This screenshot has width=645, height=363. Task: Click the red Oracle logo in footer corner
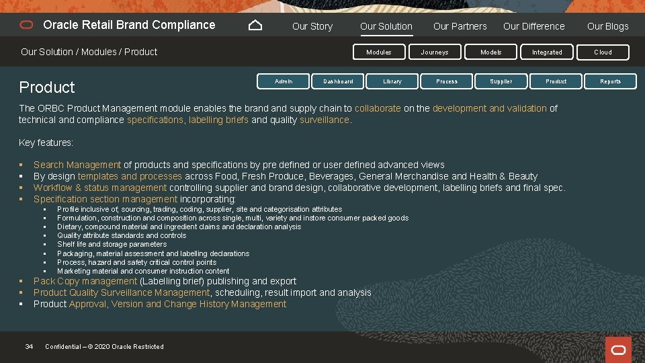[618, 350]
